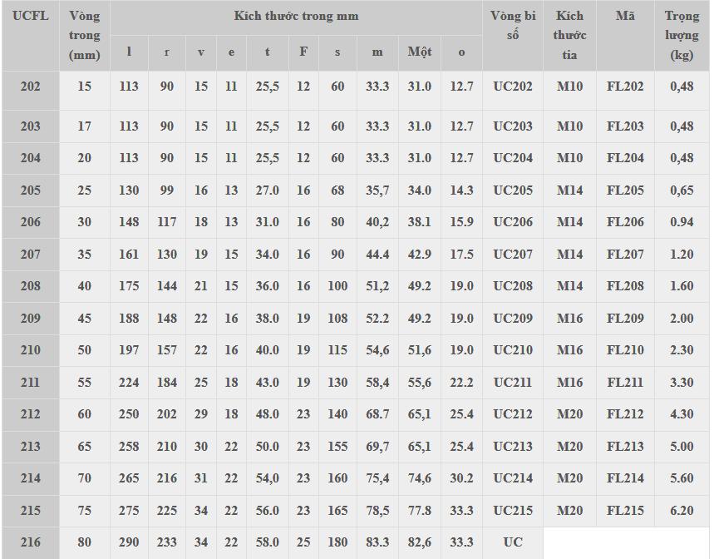Image resolution: width=714 pixels, height=559 pixels.
Task: Select the 0.94 weight cell
Action: click(682, 222)
